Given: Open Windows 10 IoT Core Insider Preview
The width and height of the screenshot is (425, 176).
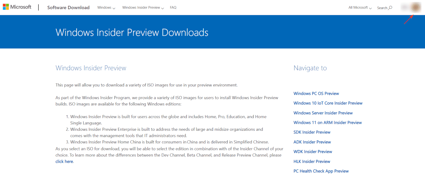Looking at the screenshot, I should click(x=328, y=103).
